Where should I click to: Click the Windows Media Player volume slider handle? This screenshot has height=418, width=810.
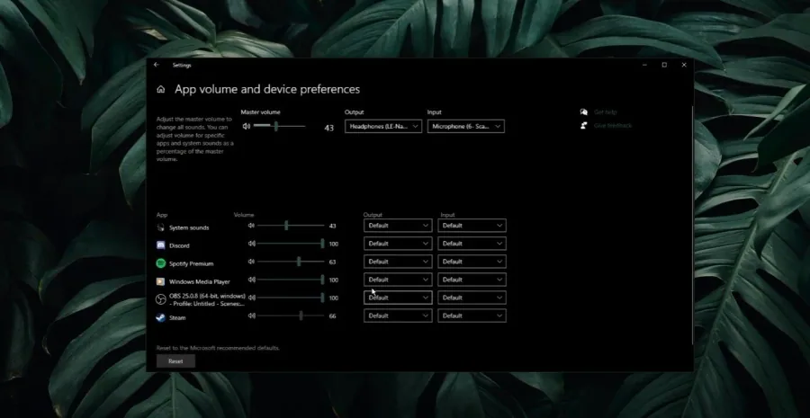(322, 280)
